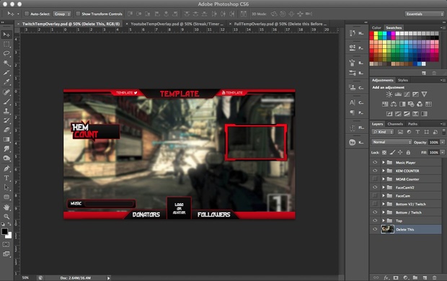Select the Eyedropper tool
The width and height of the screenshot is (447, 281).
tap(6, 82)
